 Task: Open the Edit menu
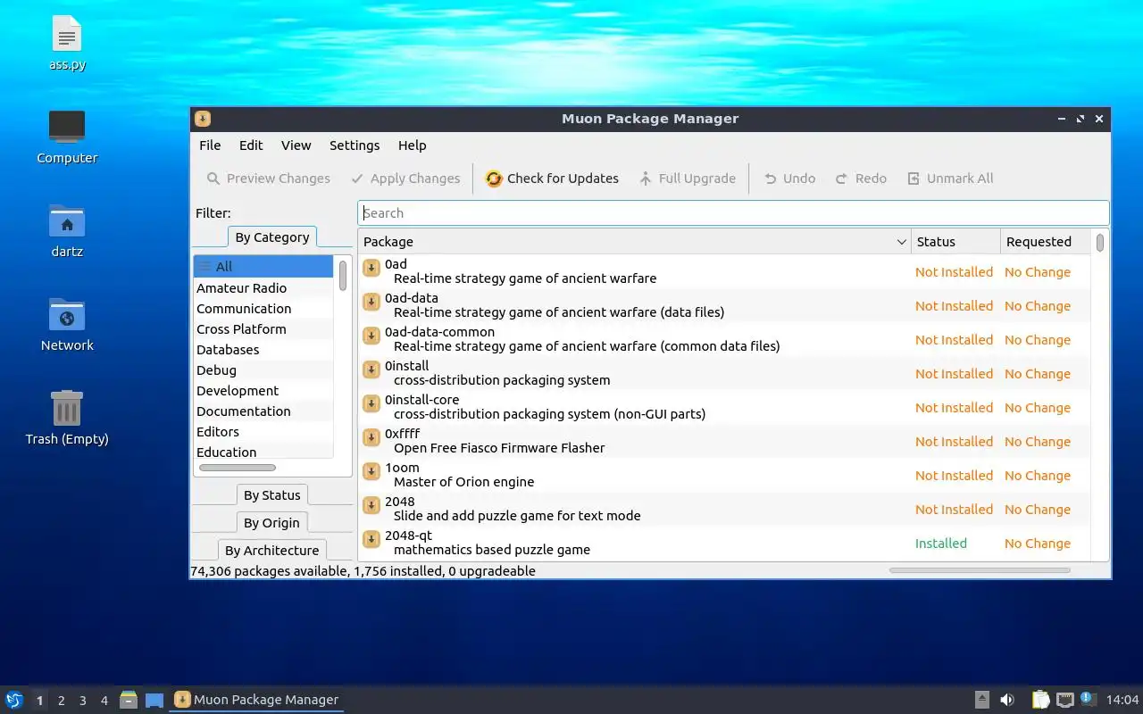[x=251, y=145]
